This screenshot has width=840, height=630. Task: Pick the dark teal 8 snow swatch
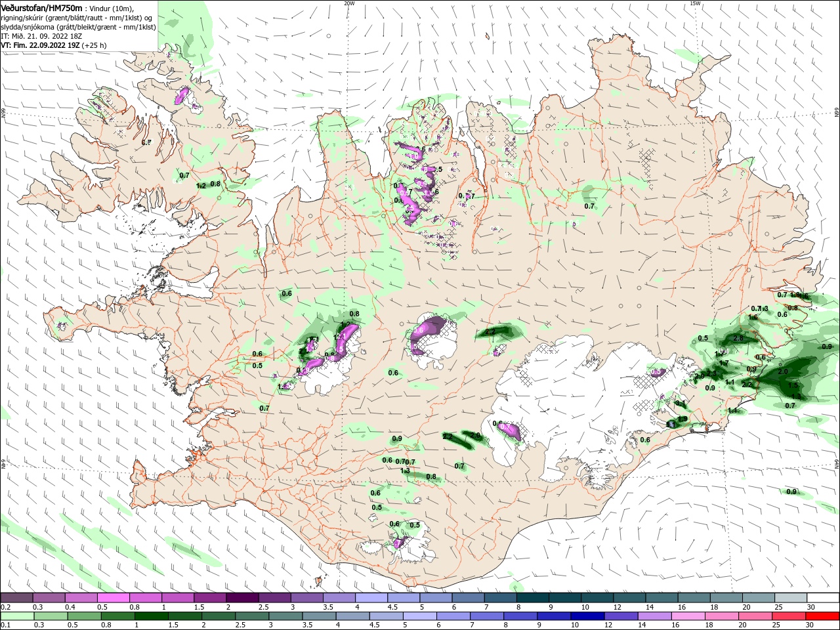point(532,598)
